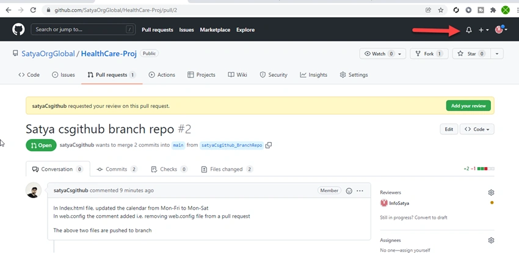The image size is (519, 253).
Task: Switch to the Projects tab
Action: point(201,75)
